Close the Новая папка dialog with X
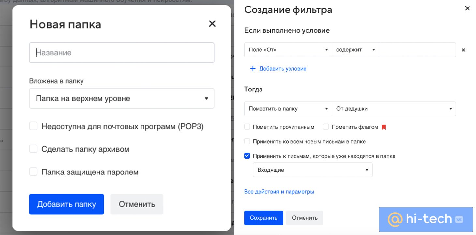 [x=212, y=23]
